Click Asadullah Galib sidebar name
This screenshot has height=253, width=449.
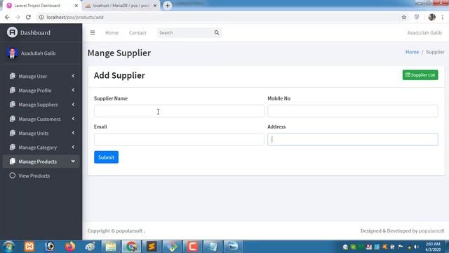38,53
